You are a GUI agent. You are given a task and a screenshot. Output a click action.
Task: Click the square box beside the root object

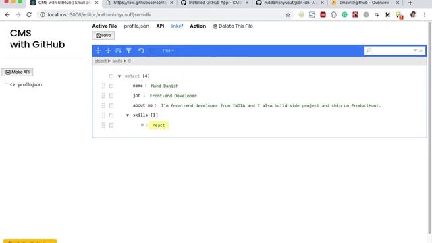click(x=111, y=76)
